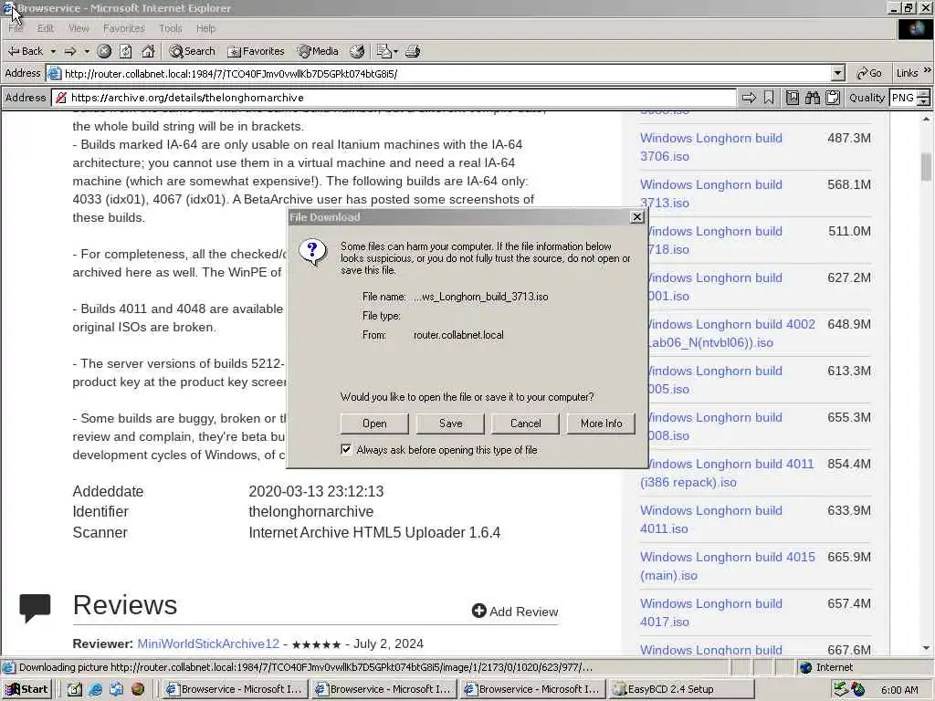Click the binoculars find icon
This screenshot has width=935, height=701.
click(x=812, y=98)
